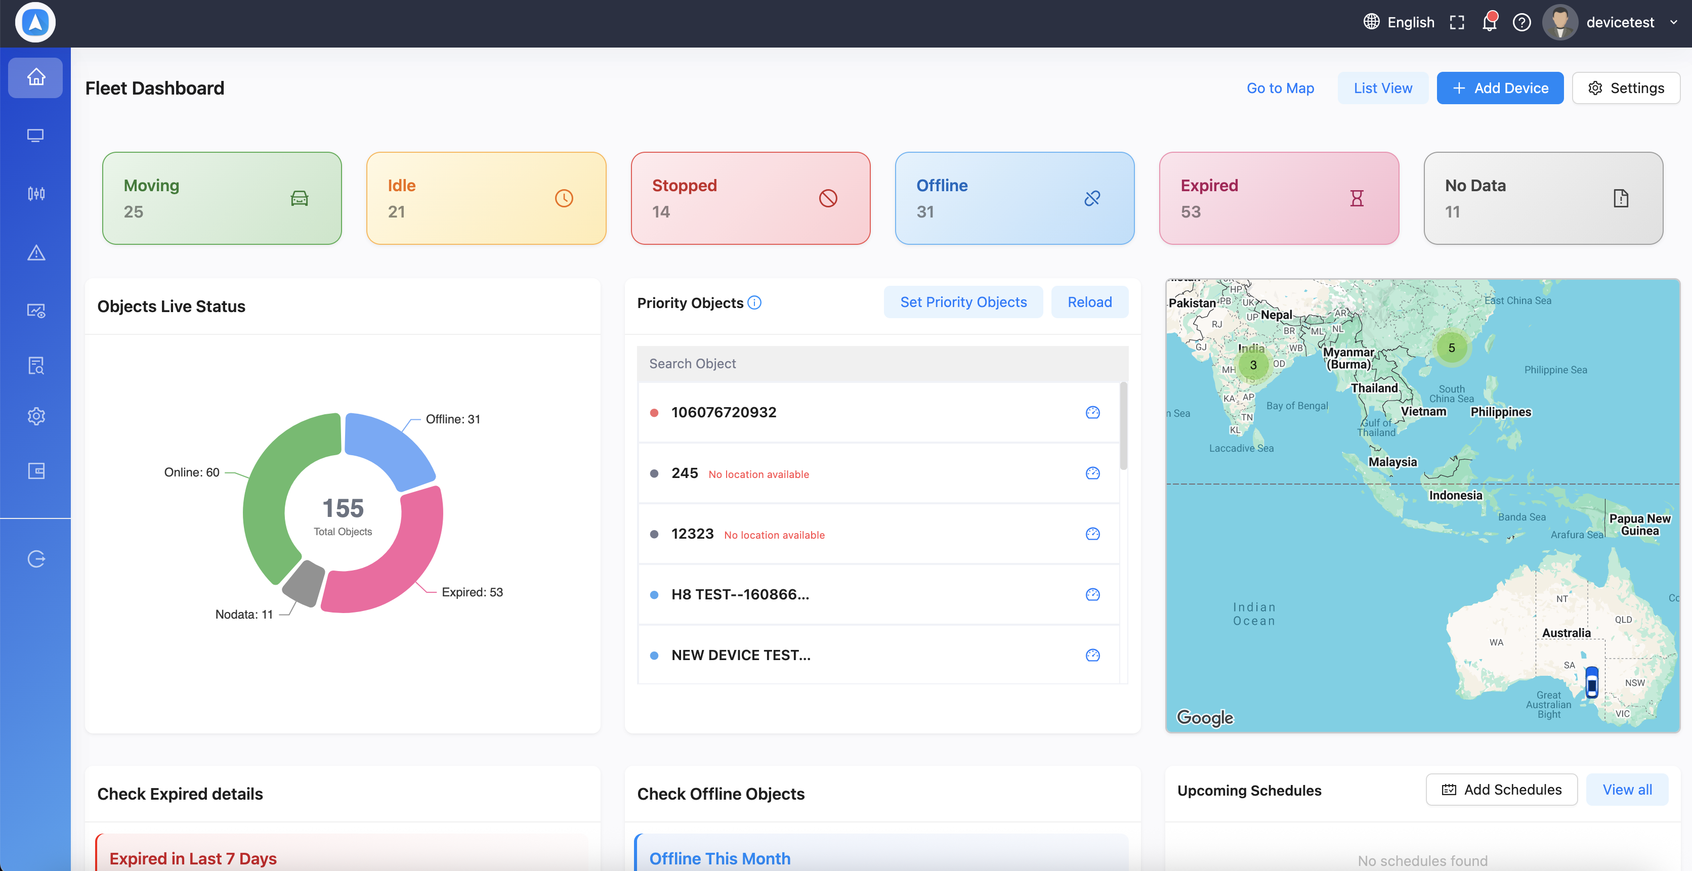Open the monitor sidebar icon

coord(35,135)
